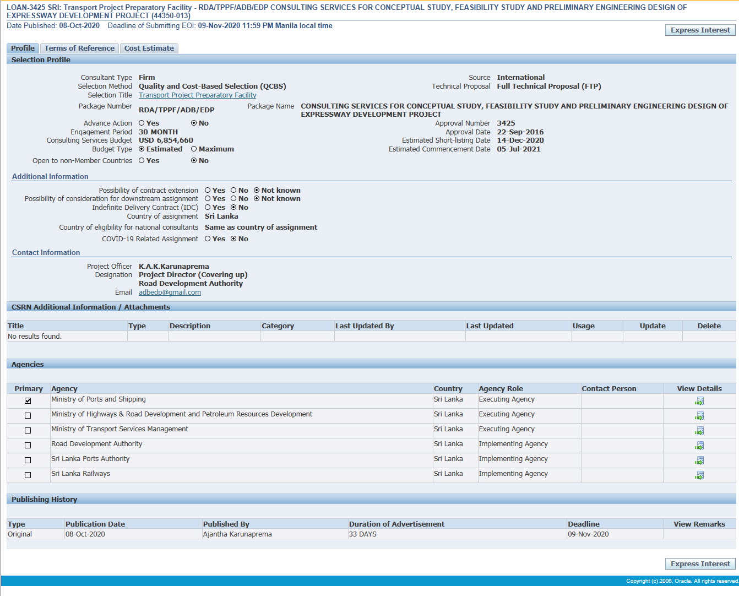Image resolution: width=739 pixels, height=596 pixels.
Task: Open view details for Ministry of Ports and Shipping
Action: (x=699, y=401)
